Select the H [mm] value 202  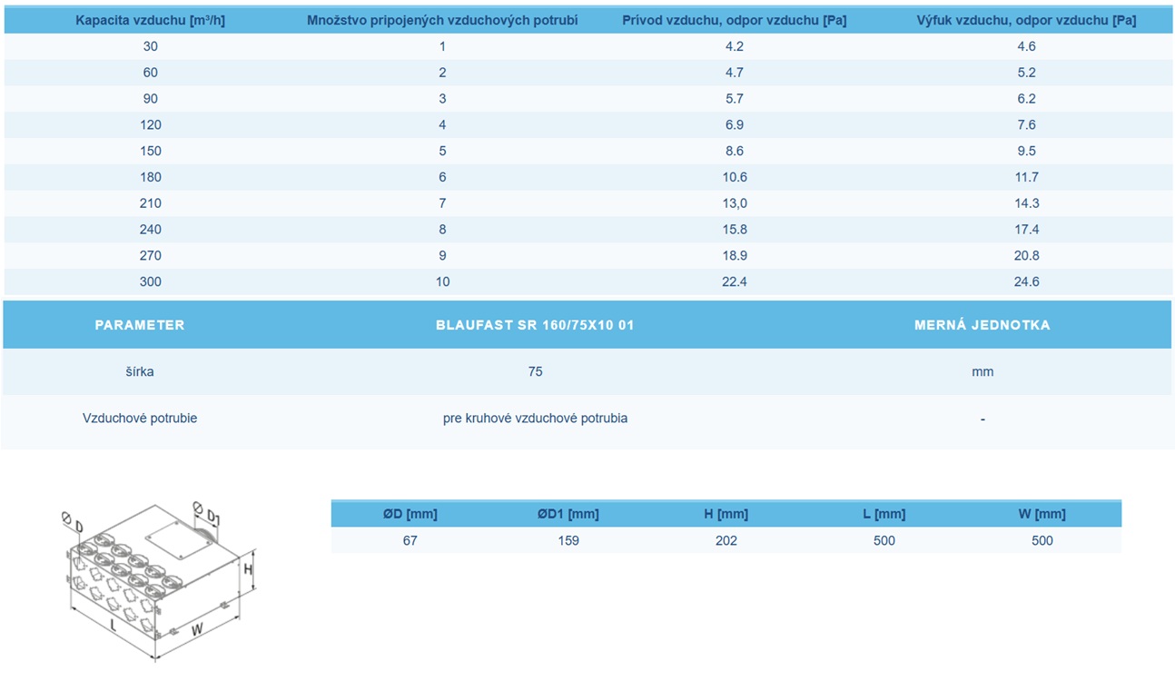(726, 540)
